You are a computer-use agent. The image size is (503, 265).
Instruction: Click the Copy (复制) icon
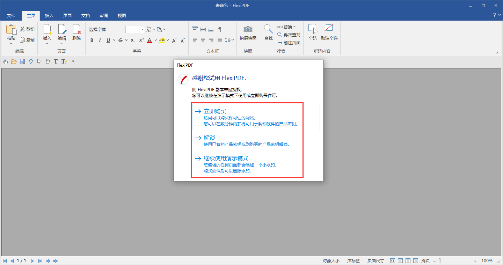[x=22, y=40]
